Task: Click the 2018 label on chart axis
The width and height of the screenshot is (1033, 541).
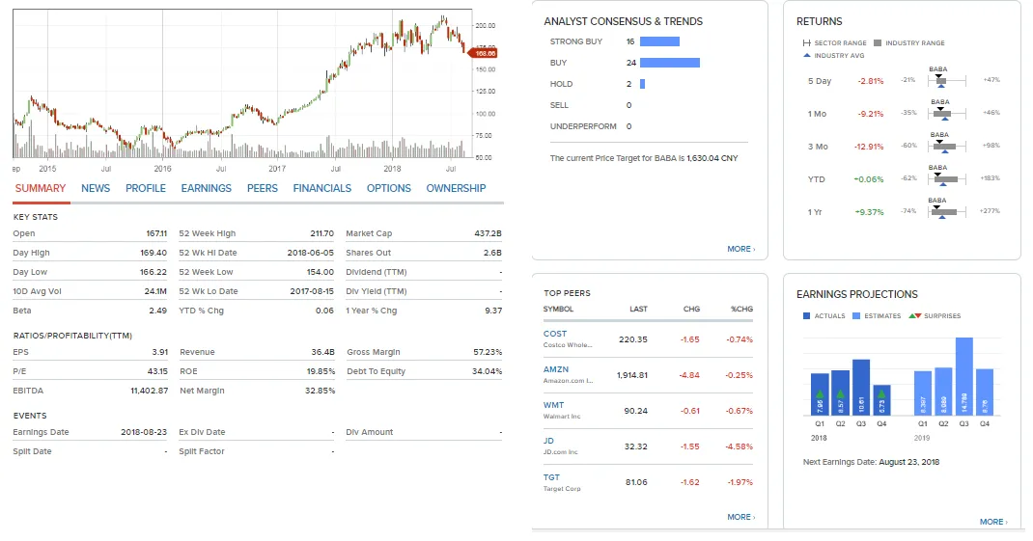Action: (392, 169)
